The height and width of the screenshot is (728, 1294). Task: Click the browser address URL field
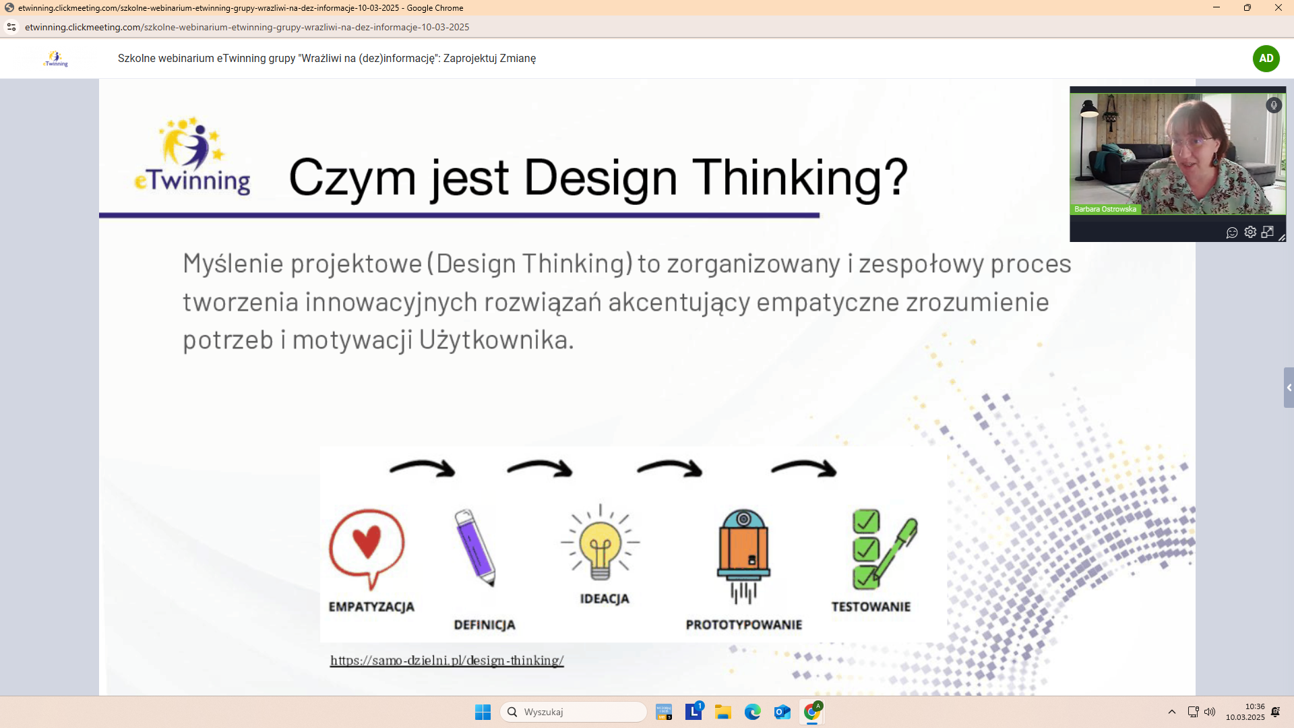(247, 27)
